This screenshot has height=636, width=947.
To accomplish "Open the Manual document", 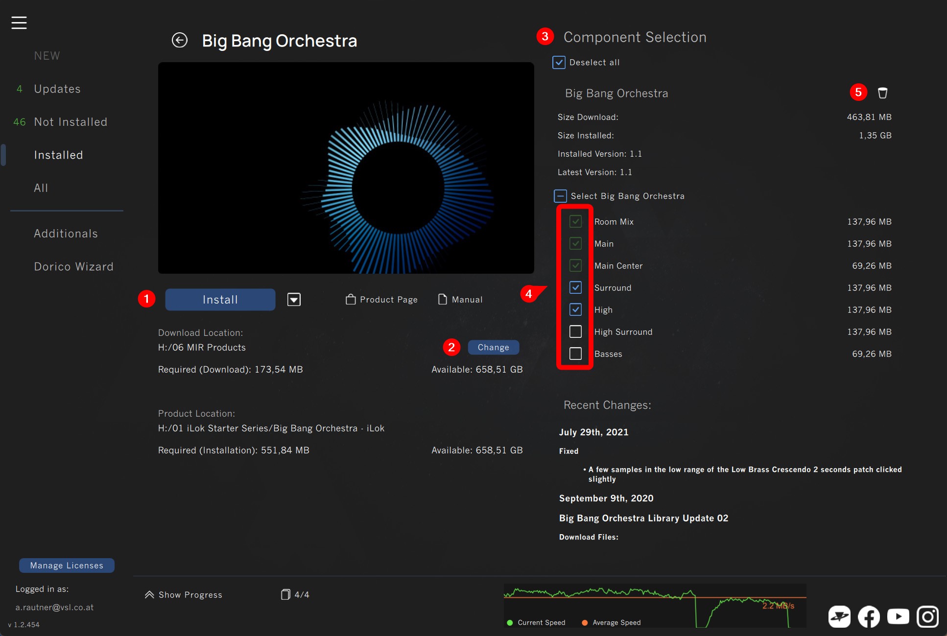I will pyautogui.click(x=460, y=300).
